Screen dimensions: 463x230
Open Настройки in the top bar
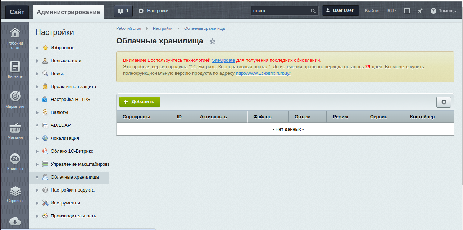click(154, 11)
